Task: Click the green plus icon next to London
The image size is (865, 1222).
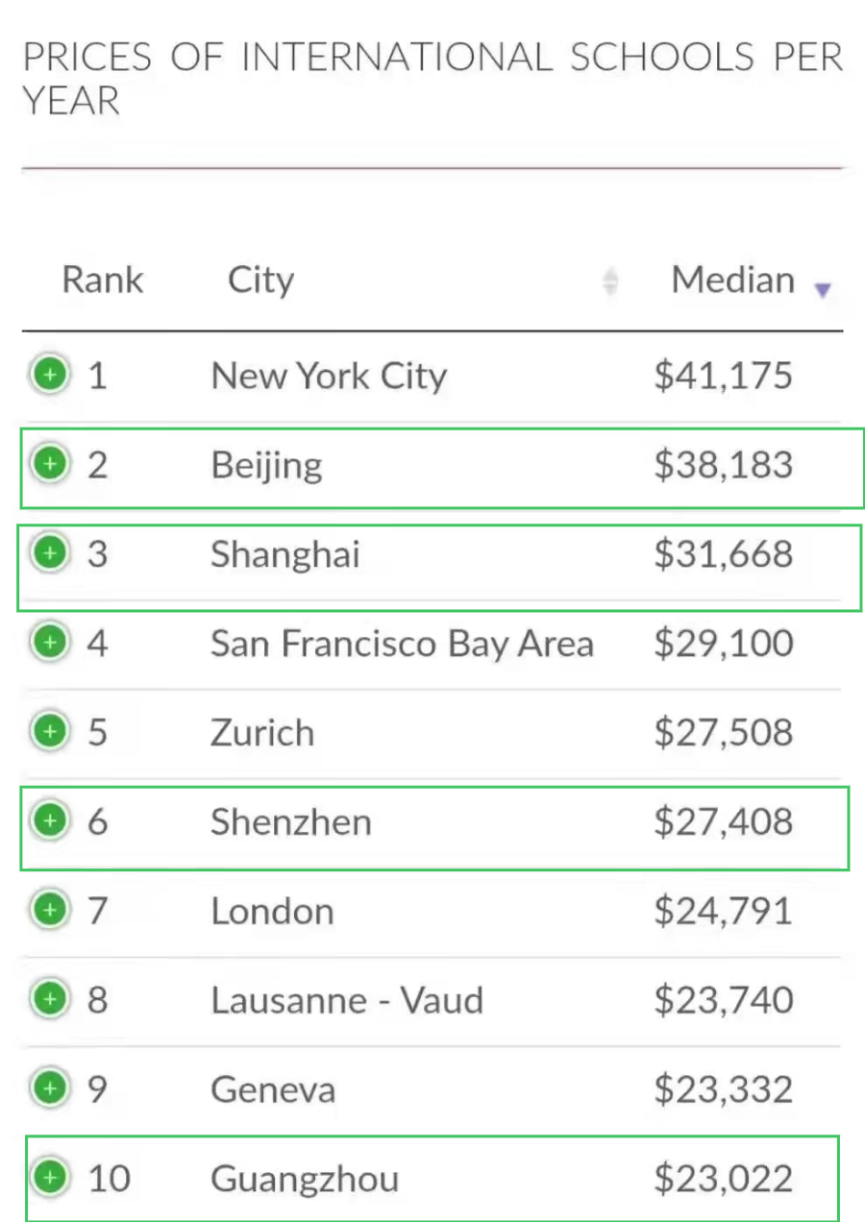Action: (49, 910)
